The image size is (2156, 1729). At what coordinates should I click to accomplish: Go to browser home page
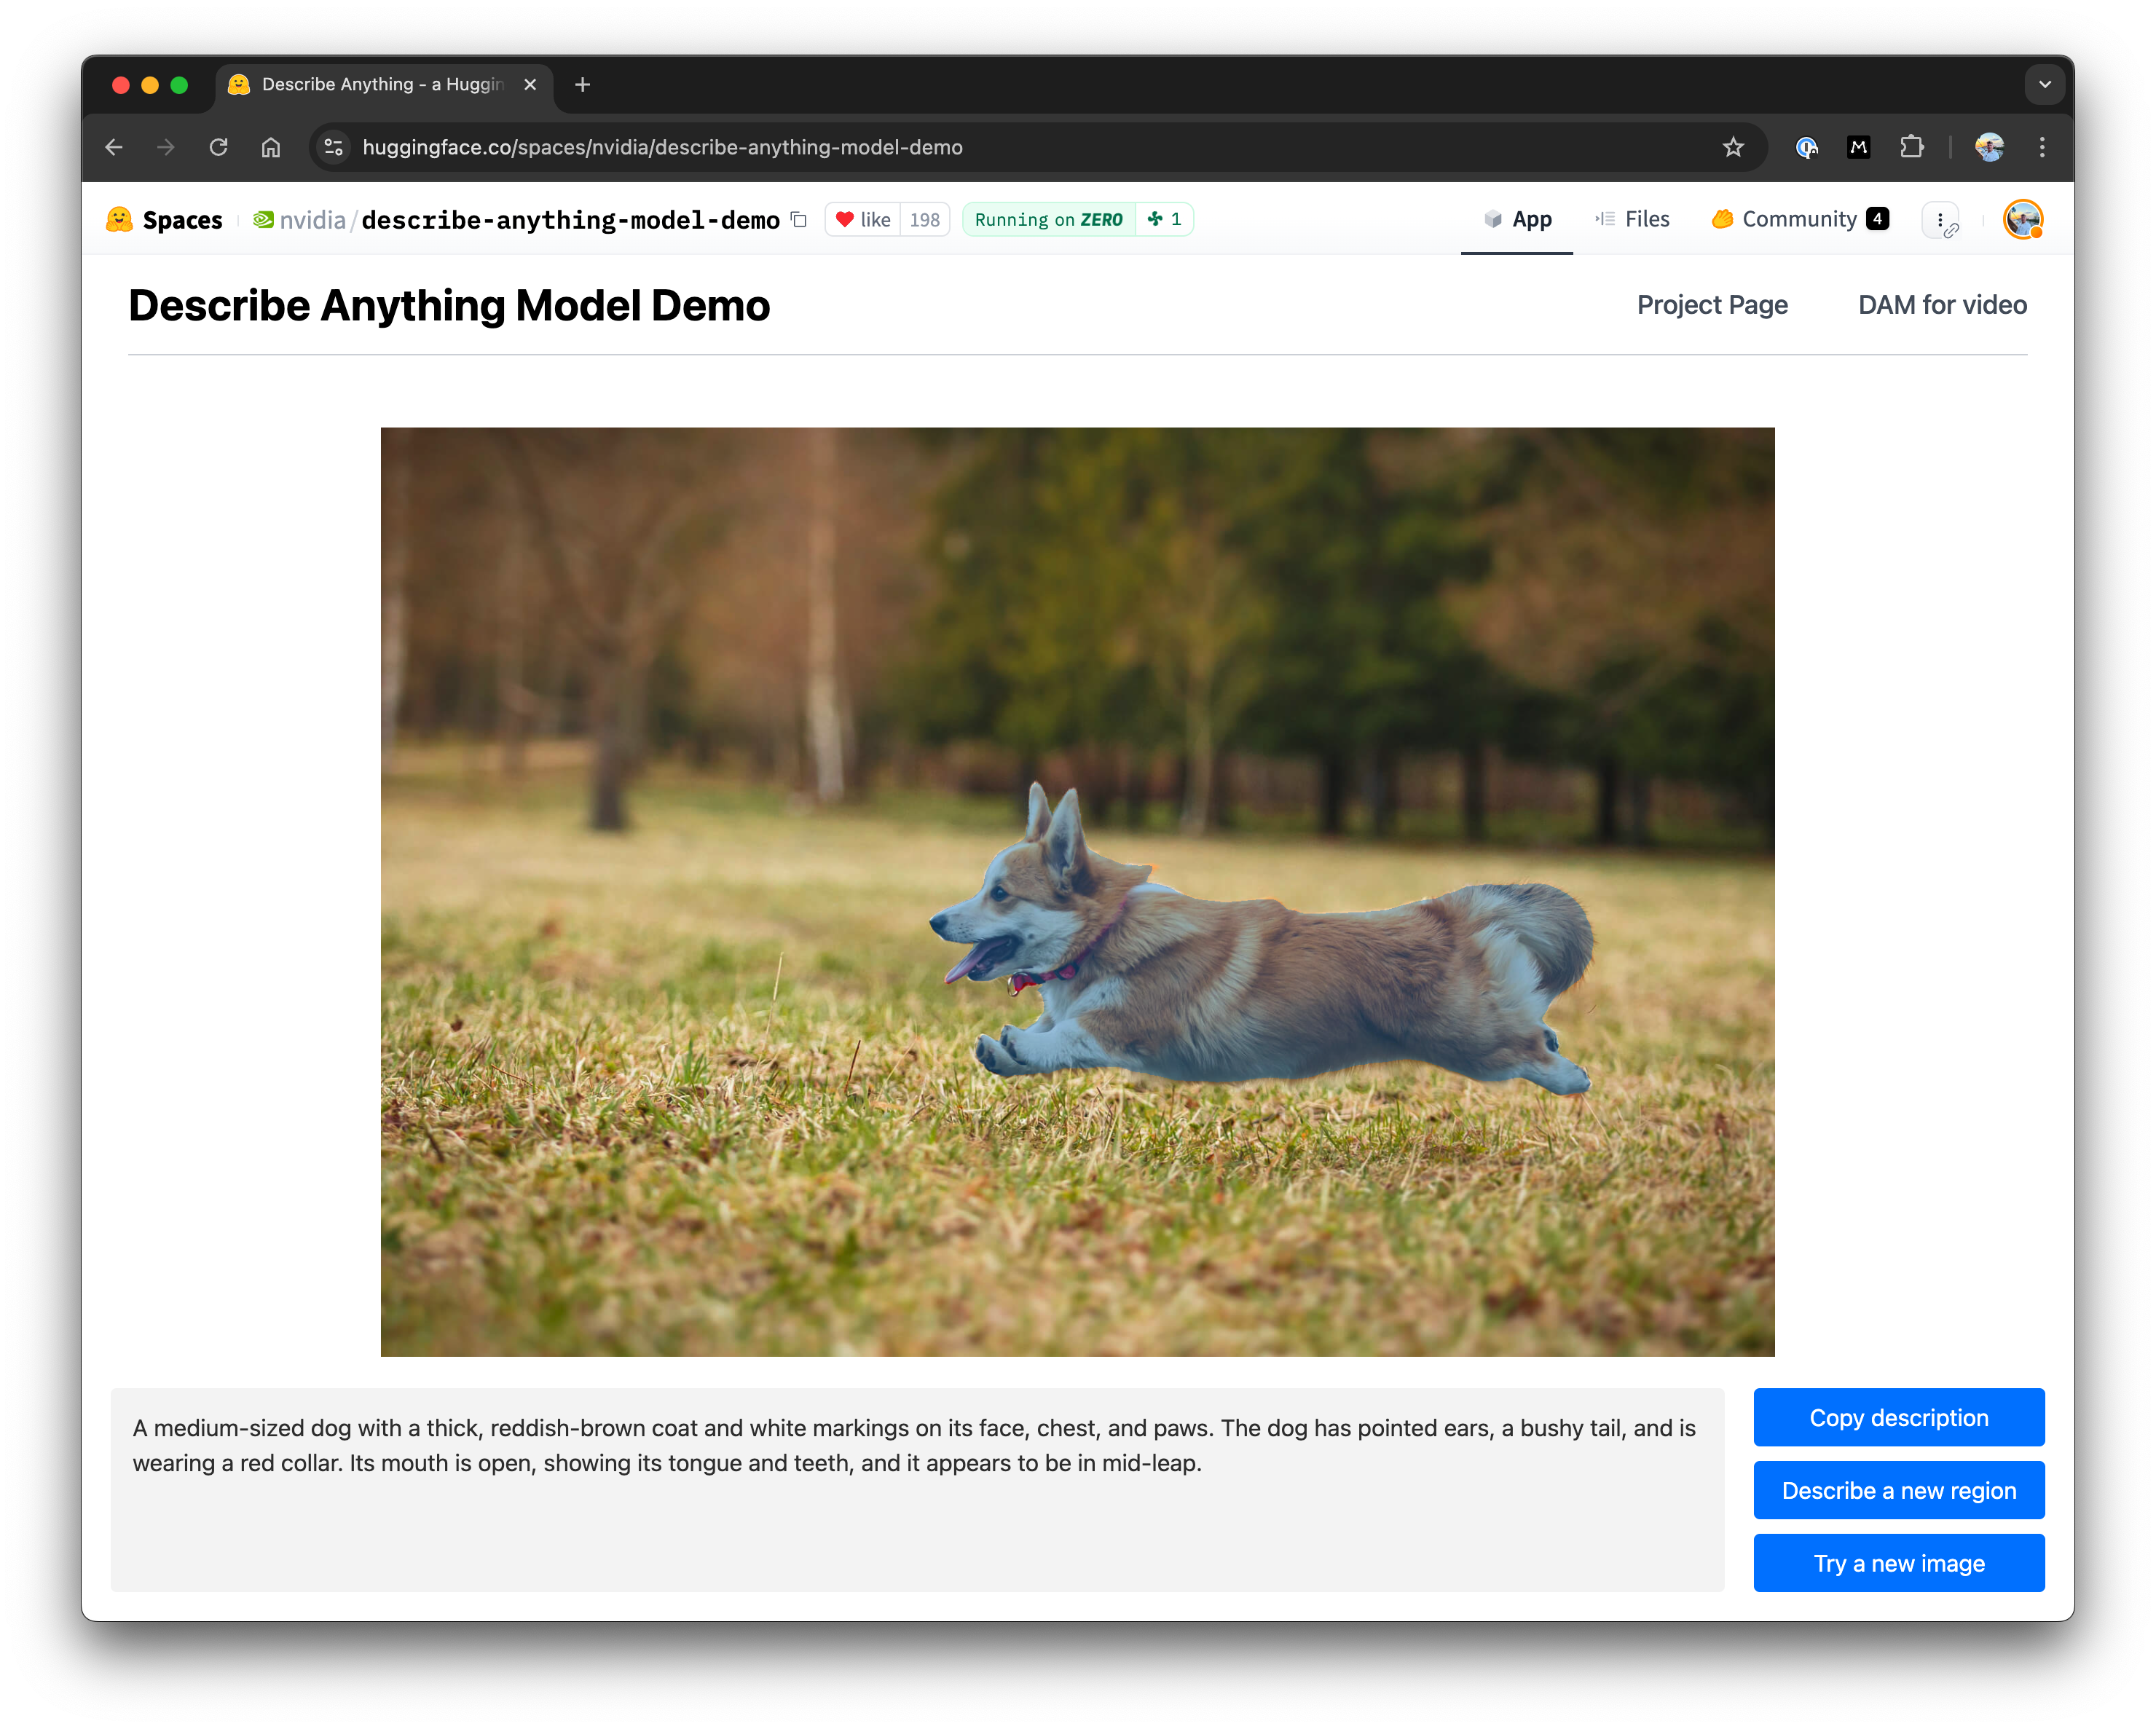(270, 147)
